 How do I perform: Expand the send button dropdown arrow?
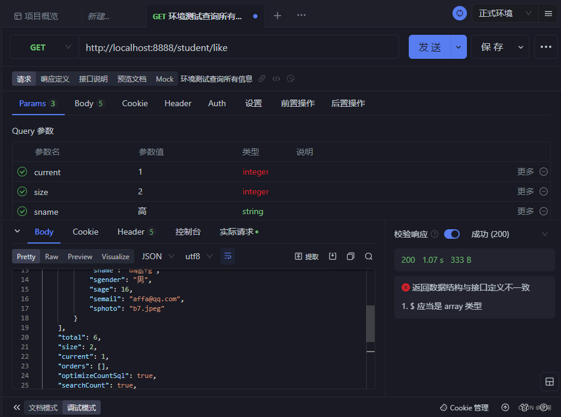459,47
